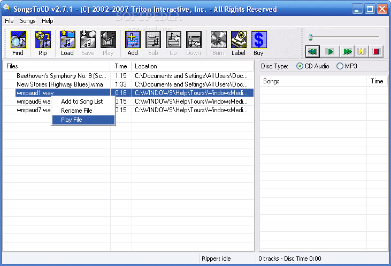Screen dimensions: 391x266
Task: Click the 0:16 time cell
Action: (121, 93)
